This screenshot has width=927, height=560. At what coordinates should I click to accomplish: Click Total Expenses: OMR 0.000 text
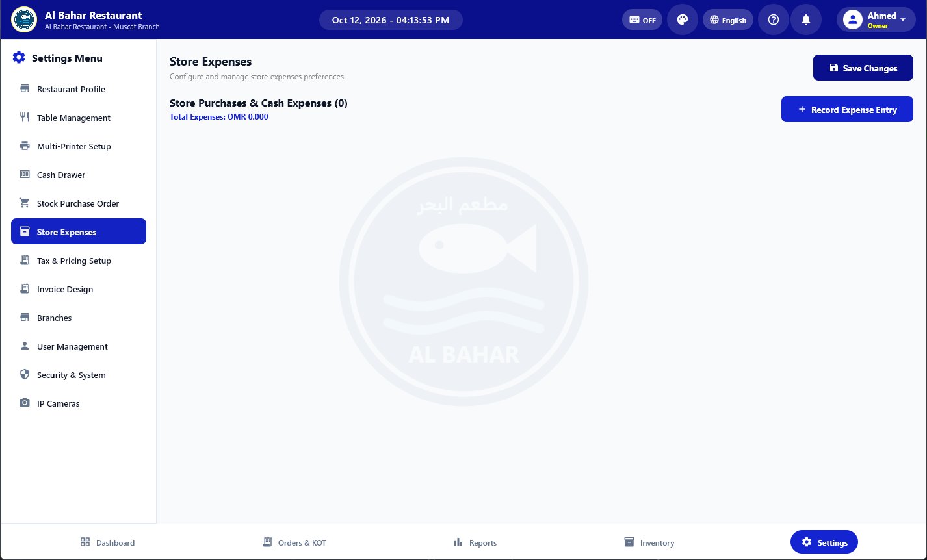(219, 117)
